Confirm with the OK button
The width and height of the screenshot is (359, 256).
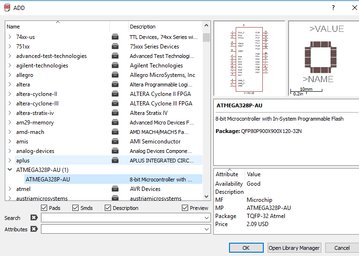(246, 248)
